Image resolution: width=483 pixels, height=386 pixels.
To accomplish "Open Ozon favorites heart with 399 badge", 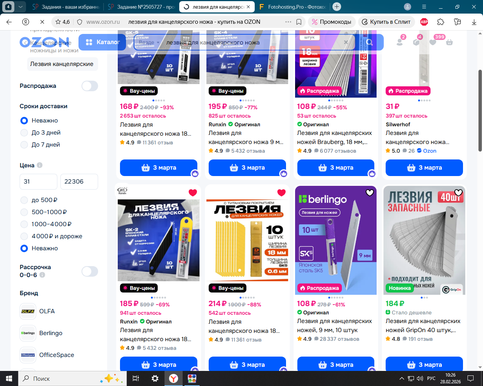I will (433, 42).
